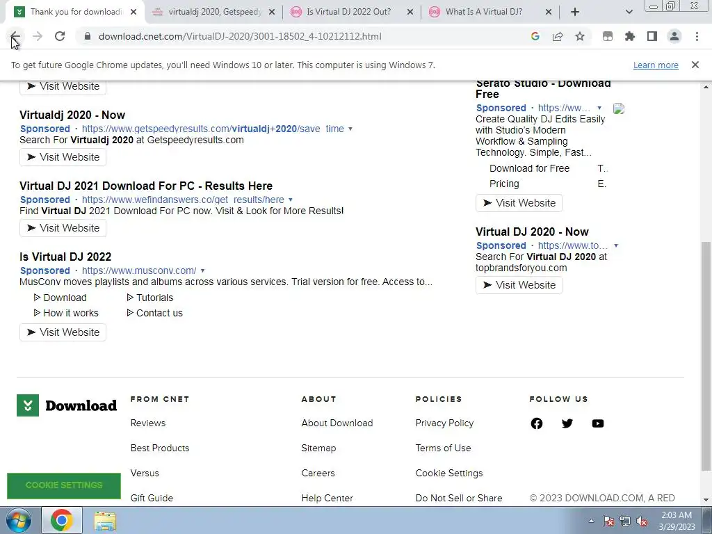712x534 pixels.
Task: Open the taskbar clock showing 2:03 AM
Action: (677, 521)
